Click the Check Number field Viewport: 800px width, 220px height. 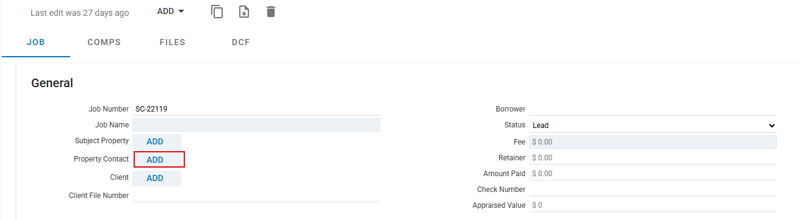[x=653, y=190]
